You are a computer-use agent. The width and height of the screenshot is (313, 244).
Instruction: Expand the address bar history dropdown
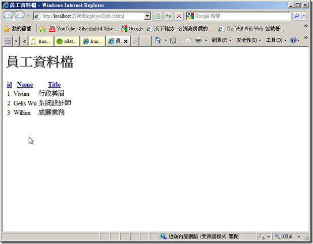pyautogui.click(x=147, y=16)
